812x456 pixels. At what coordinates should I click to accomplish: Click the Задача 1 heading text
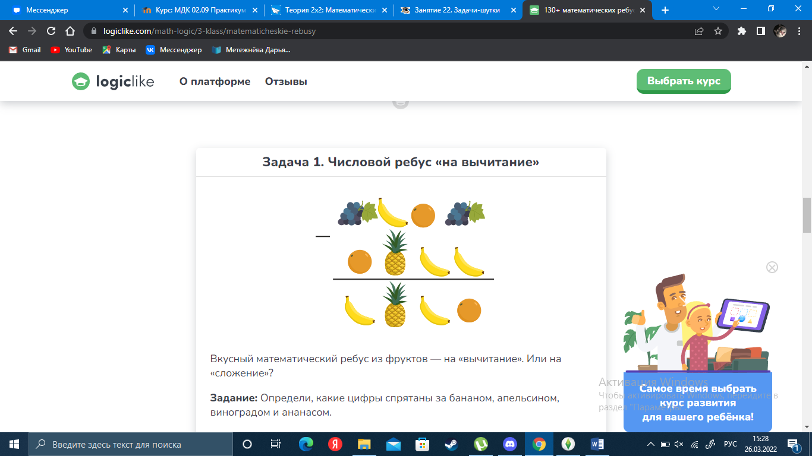(x=401, y=162)
